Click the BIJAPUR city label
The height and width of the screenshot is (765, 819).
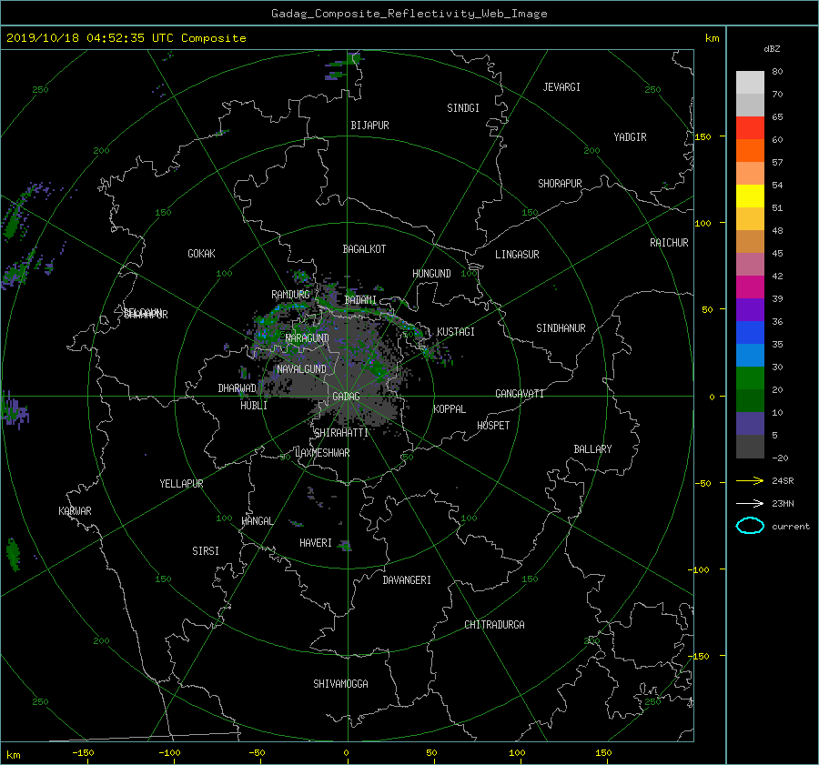369,126
